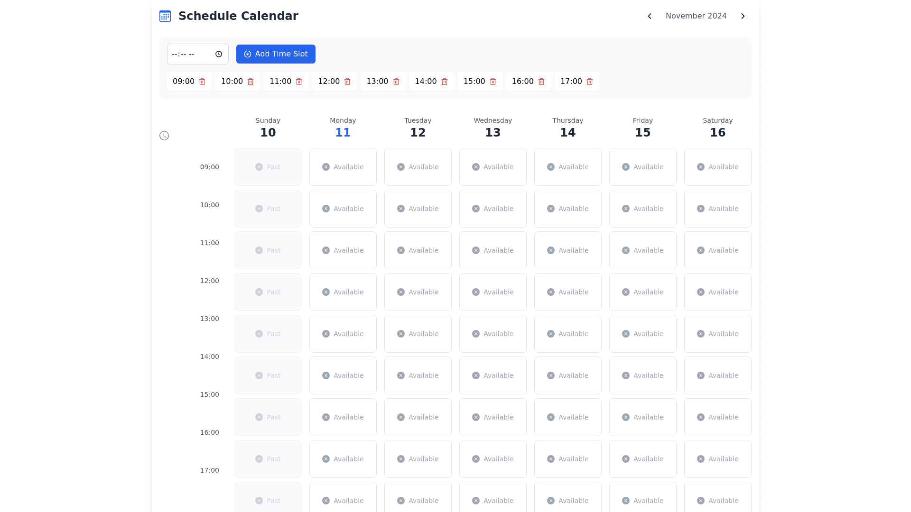The height and width of the screenshot is (512, 911).
Task: Click the November 2024 month label
Action: (696, 16)
